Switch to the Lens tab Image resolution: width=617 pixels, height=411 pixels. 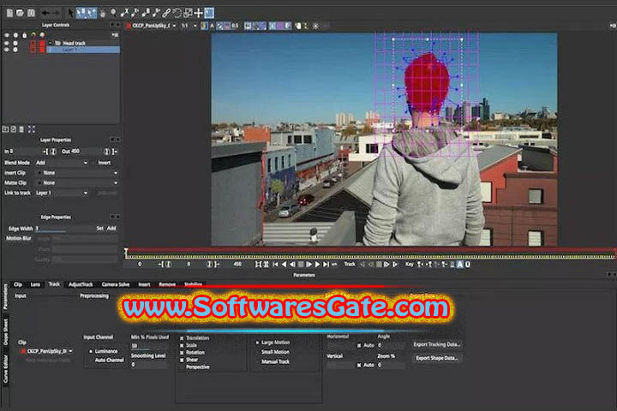[x=35, y=284]
